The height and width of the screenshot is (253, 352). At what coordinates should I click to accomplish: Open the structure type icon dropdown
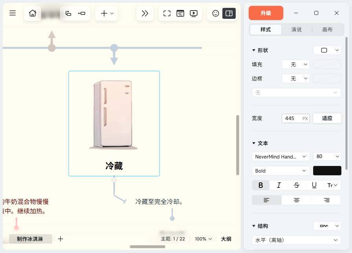327,226
